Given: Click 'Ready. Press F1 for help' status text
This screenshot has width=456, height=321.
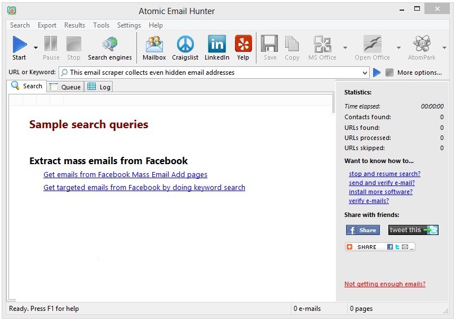Looking at the screenshot, I should point(44,309).
